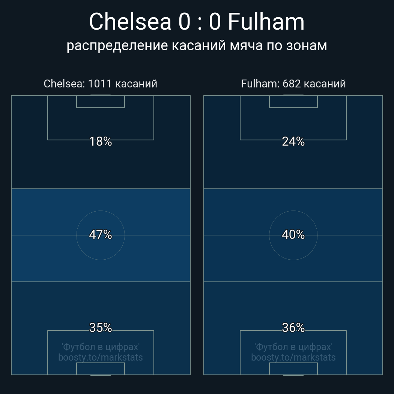Click the "Chelsea 0 : 0 Fulham" title
This screenshot has width=394, height=394.
coord(197,22)
